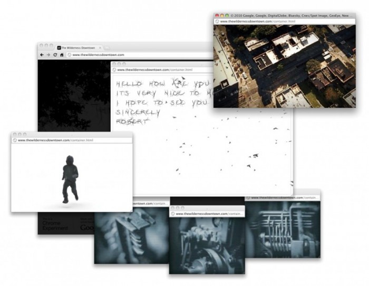Click the aerial city imagery
This screenshot has height=286, width=369.
click(x=285, y=66)
